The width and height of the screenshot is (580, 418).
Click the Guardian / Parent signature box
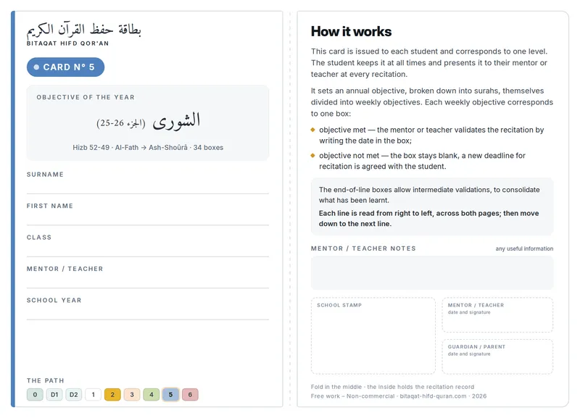497,356
